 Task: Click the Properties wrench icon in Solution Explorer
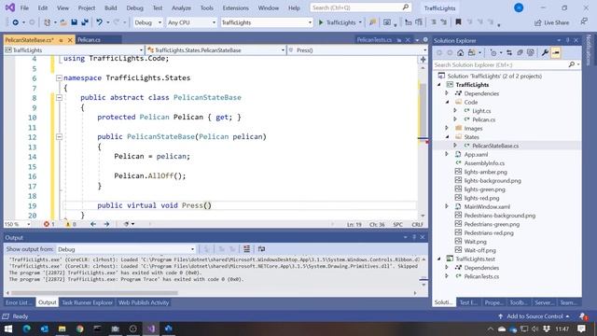pyautogui.click(x=545, y=53)
